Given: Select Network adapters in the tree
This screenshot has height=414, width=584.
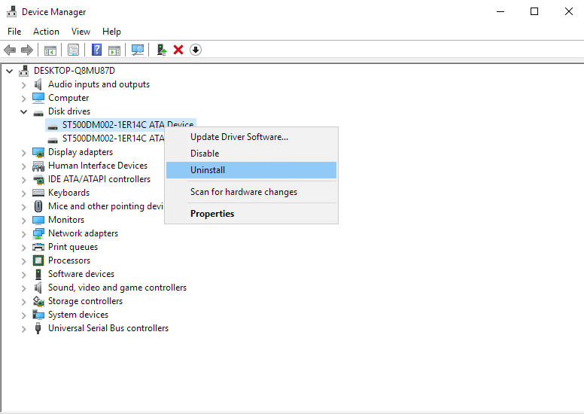Looking at the screenshot, I should [83, 233].
